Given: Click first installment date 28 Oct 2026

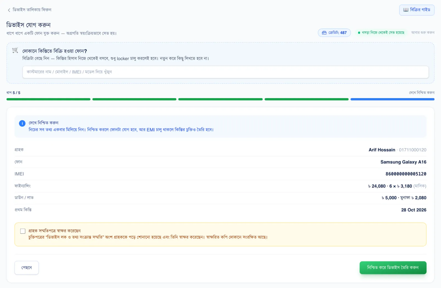Looking at the screenshot, I should point(414,210).
